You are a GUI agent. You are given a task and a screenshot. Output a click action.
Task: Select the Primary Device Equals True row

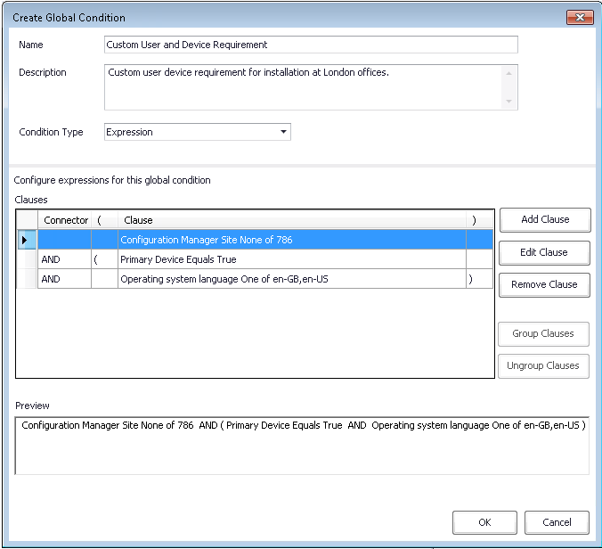(x=291, y=259)
